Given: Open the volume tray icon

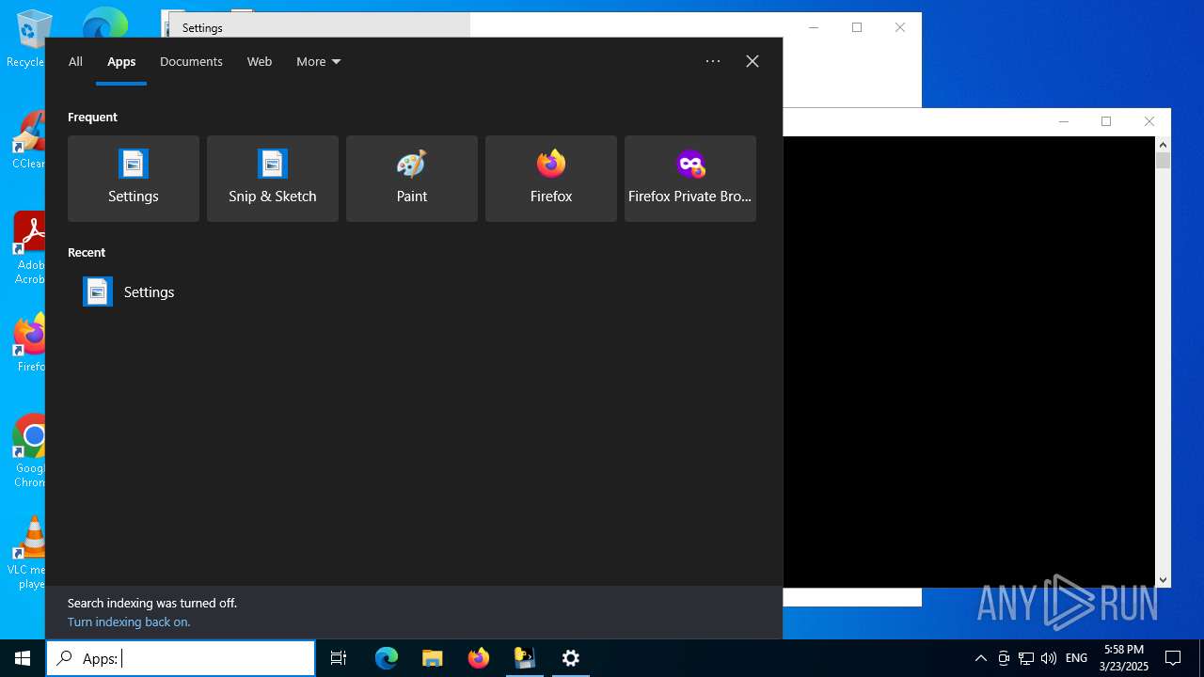Looking at the screenshot, I should pos(1049,658).
